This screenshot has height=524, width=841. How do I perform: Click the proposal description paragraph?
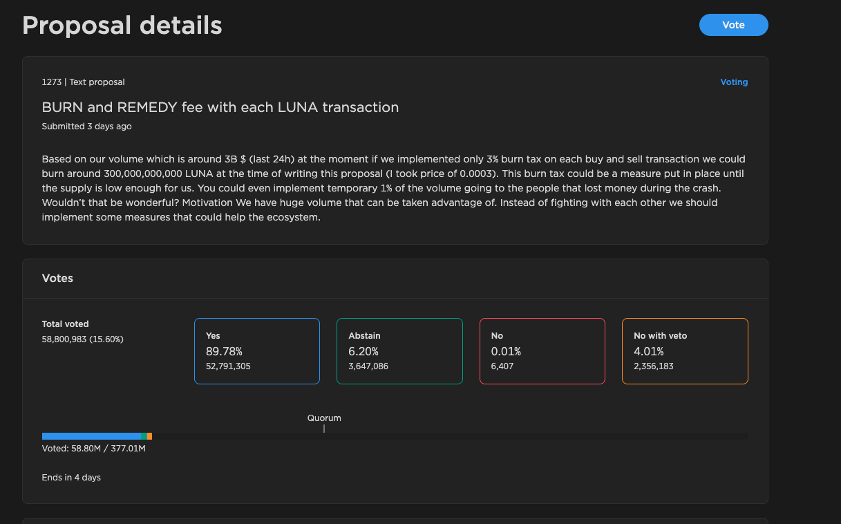click(394, 188)
